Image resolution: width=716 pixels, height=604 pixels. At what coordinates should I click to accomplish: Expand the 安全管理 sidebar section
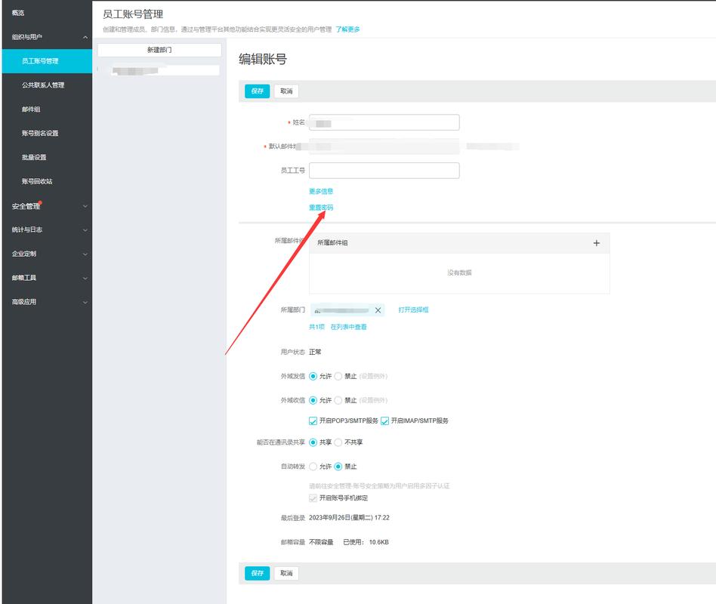click(85, 206)
